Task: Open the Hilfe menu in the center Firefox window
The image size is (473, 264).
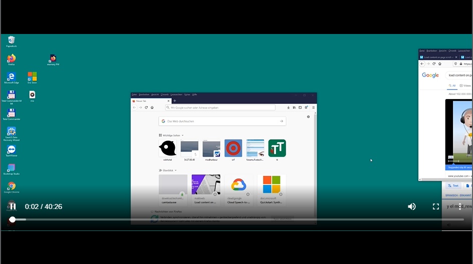Action: [x=194, y=94]
